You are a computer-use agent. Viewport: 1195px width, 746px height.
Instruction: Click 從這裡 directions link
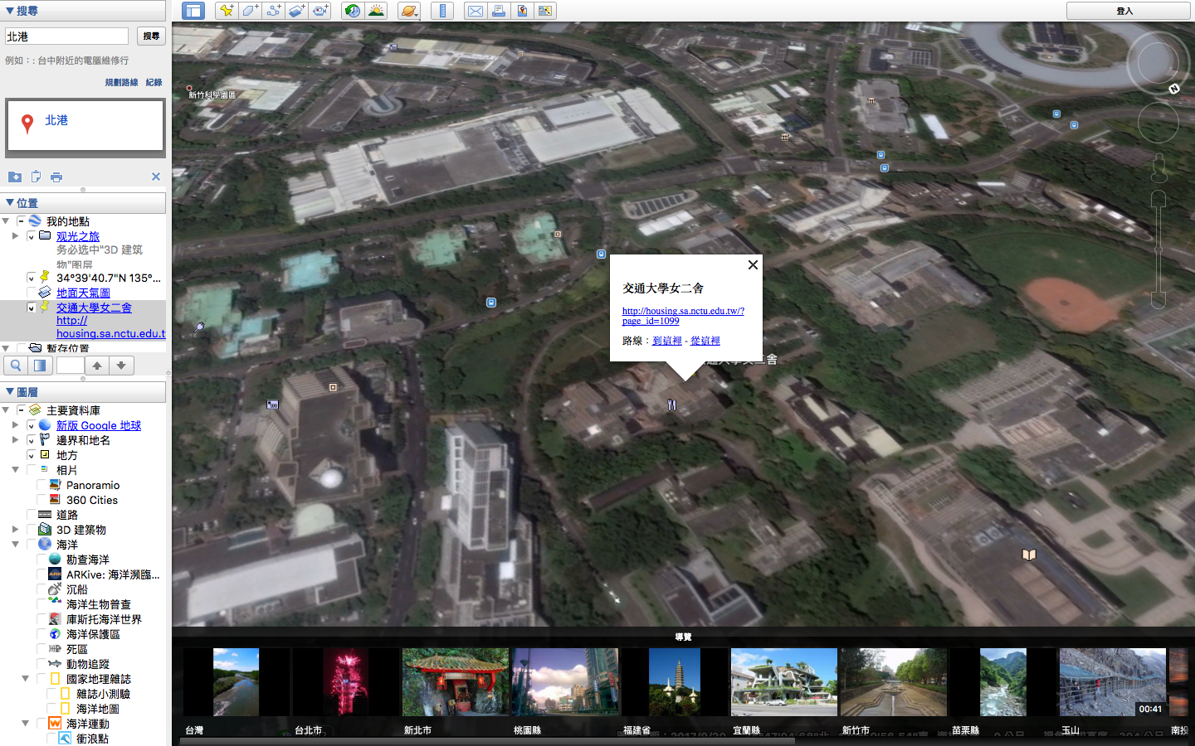[x=705, y=341]
